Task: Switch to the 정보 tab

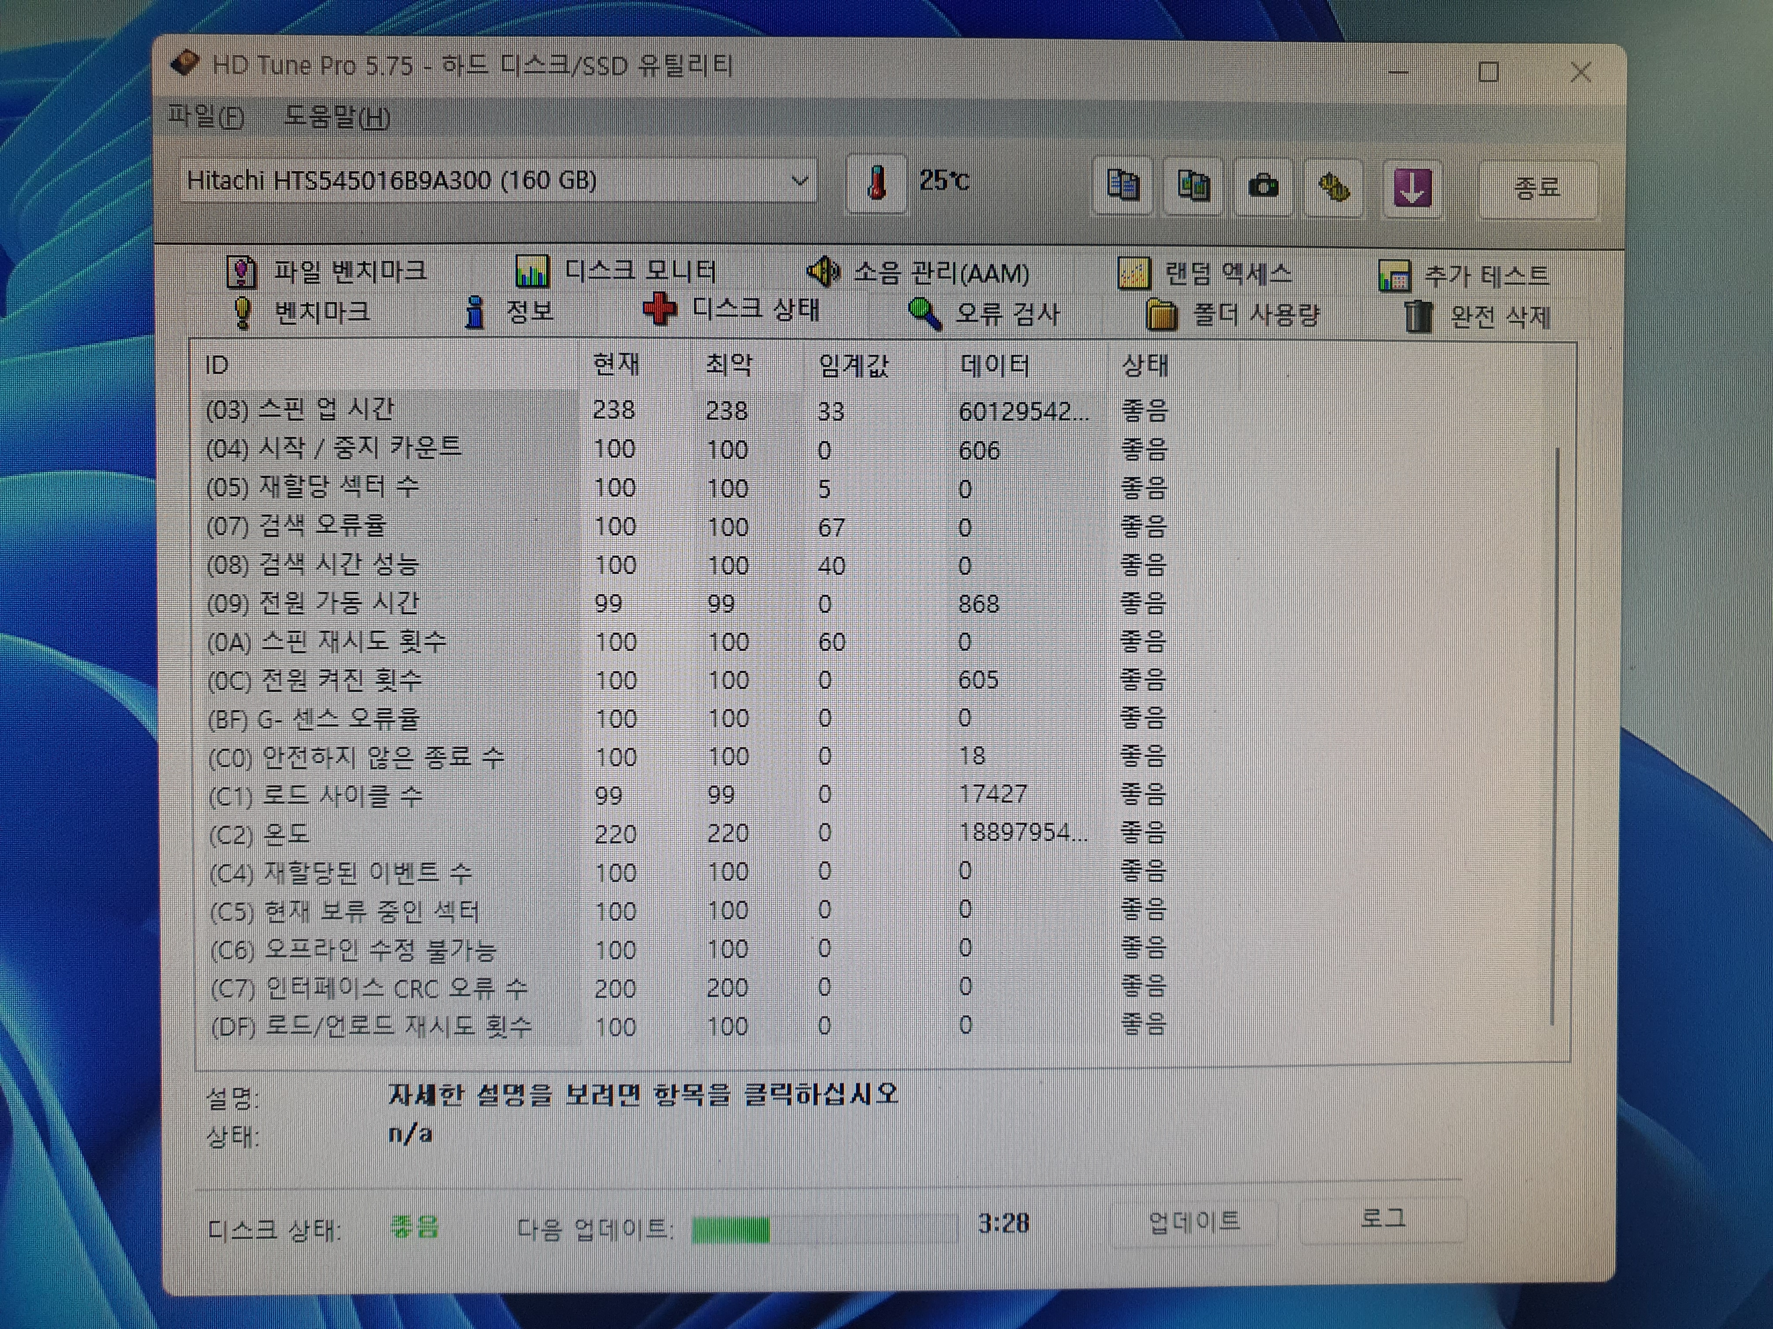Action: (x=510, y=312)
